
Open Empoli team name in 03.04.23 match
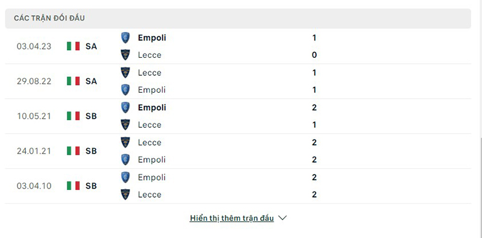tap(152, 38)
